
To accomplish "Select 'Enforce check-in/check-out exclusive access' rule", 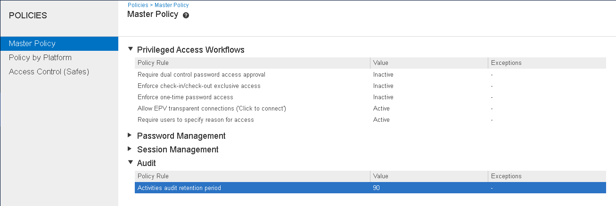I will tap(370, 86).
